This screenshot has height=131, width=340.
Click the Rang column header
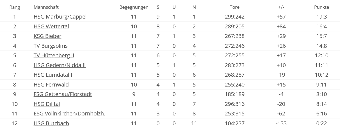coord(15,7)
